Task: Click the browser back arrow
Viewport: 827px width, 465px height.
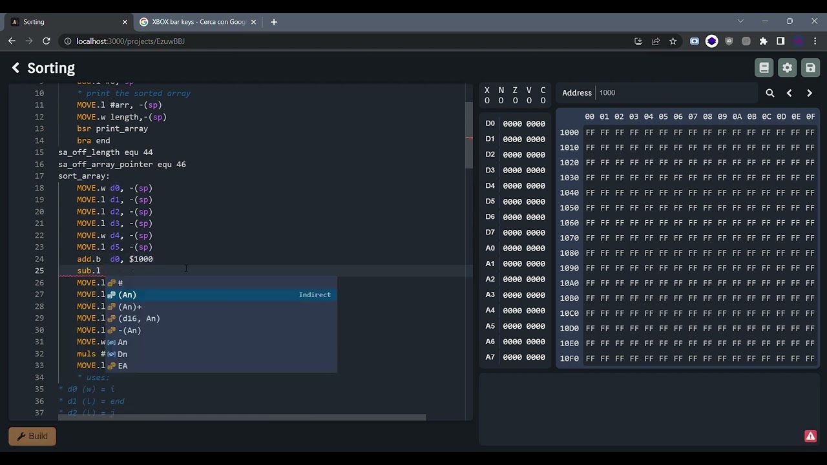Action: pyautogui.click(x=12, y=41)
